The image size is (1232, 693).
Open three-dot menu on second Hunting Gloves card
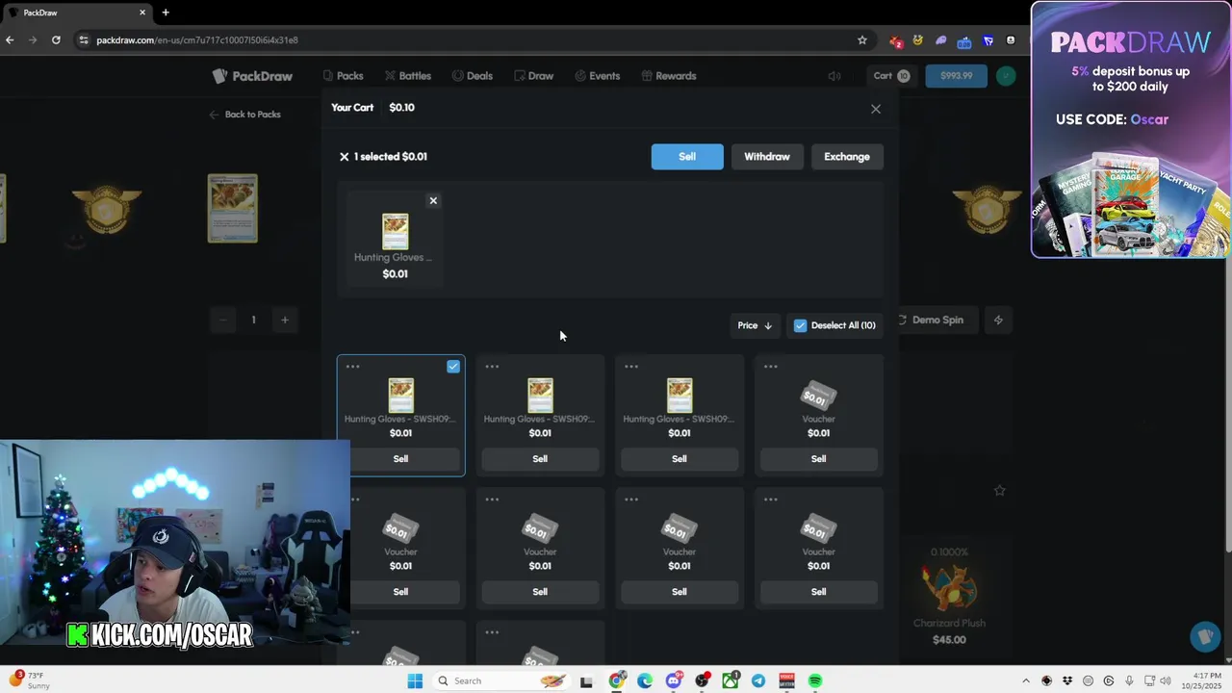coord(492,367)
